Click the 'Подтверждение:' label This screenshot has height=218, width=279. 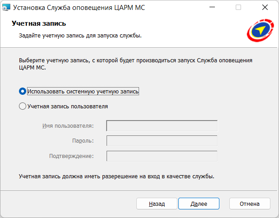coord(71,156)
